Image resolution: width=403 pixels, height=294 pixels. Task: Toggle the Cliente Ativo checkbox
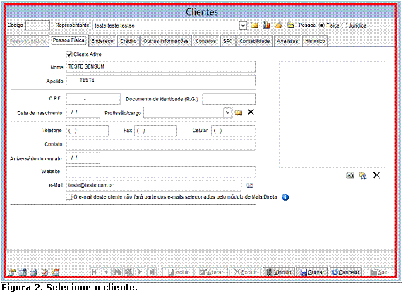coord(69,54)
